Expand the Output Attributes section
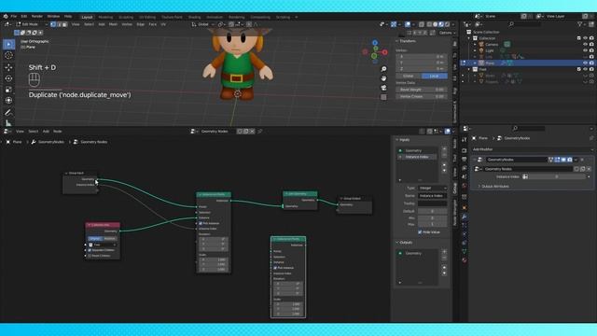This screenshot has height=336, width=597. coord(495,187)
